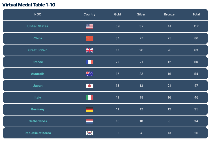Click the Bronze column header
This screenshot has width=211, height=141.
pyautogui.click(x=169, y=14)
